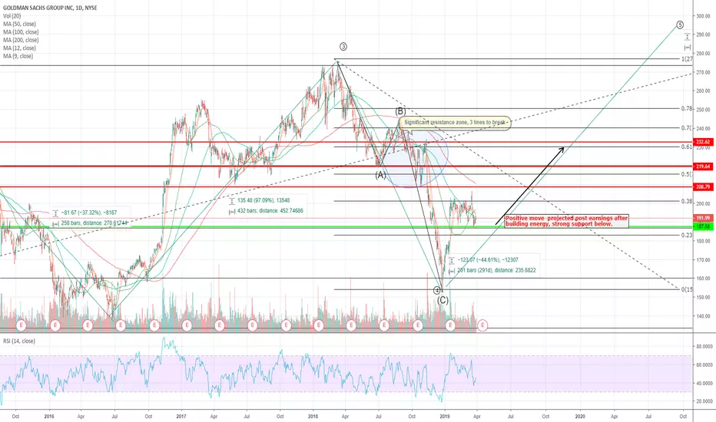
Task: Click the 201 bars (291d) measurement label
Action: (496, 271)
